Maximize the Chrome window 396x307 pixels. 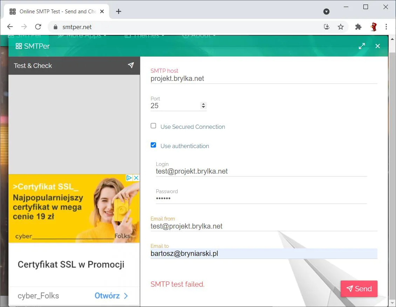click(366, 7)
